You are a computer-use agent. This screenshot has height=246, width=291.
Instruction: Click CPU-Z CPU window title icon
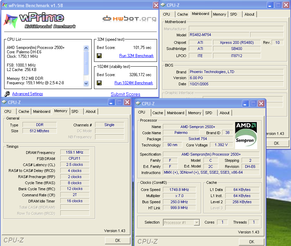click(x=138, y=104)
